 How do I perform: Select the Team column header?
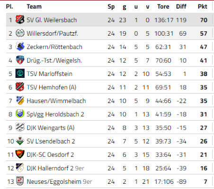pyautogui.click(x=34, y=7)
